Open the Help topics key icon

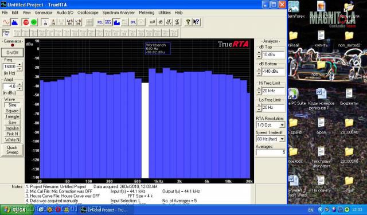coord(188,22)
